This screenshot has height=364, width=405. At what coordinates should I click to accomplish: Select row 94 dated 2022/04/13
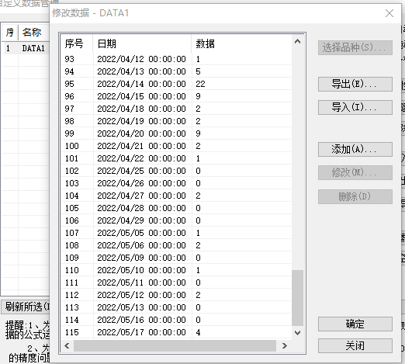pos(176,71)
